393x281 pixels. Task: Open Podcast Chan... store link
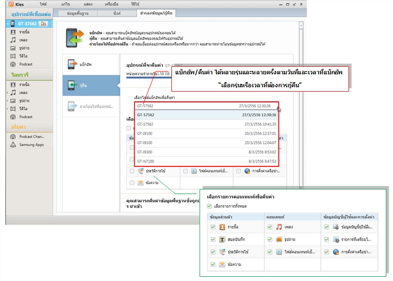tap(32, 137)
